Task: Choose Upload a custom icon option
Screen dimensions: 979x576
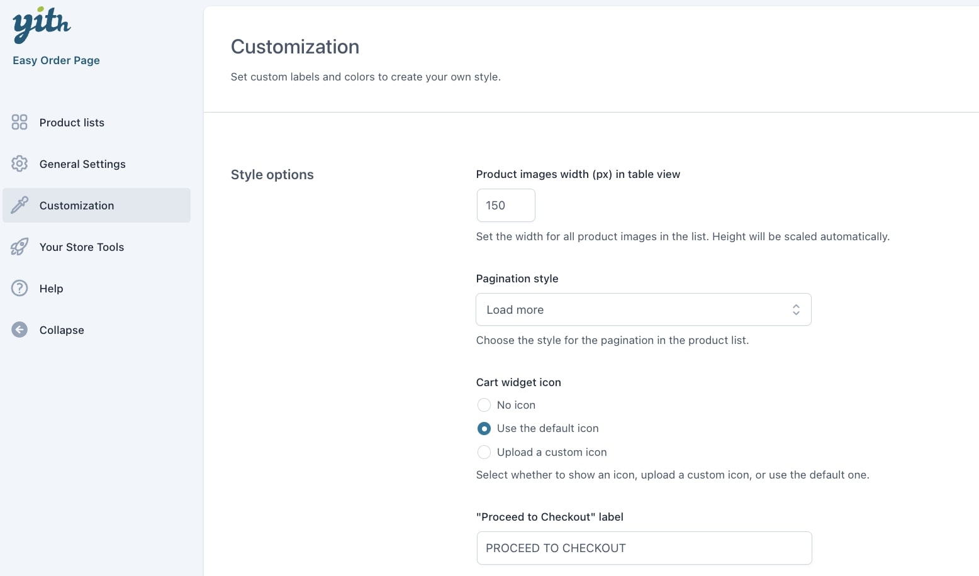Action: pyautogui.click(x=484, y=452)
